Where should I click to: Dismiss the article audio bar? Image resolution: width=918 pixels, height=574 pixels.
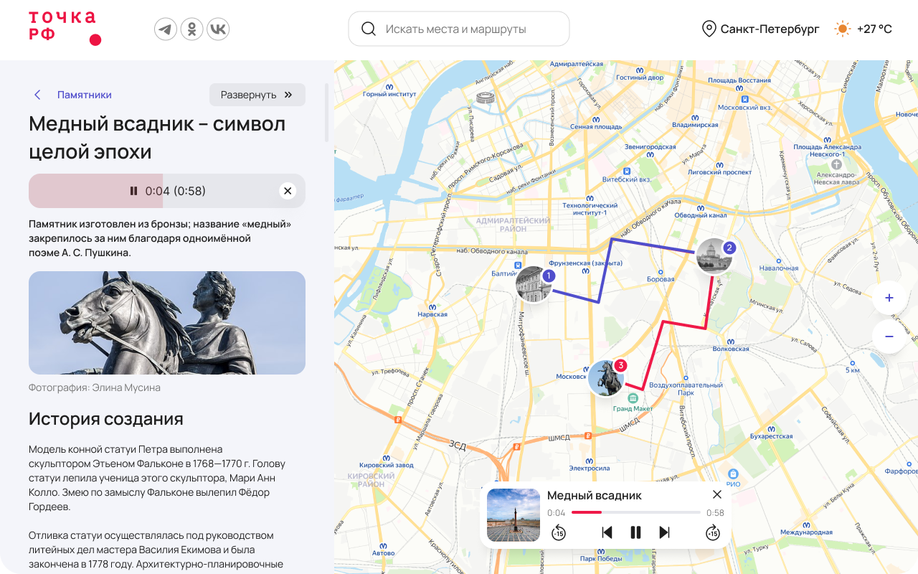coord(288,191)
